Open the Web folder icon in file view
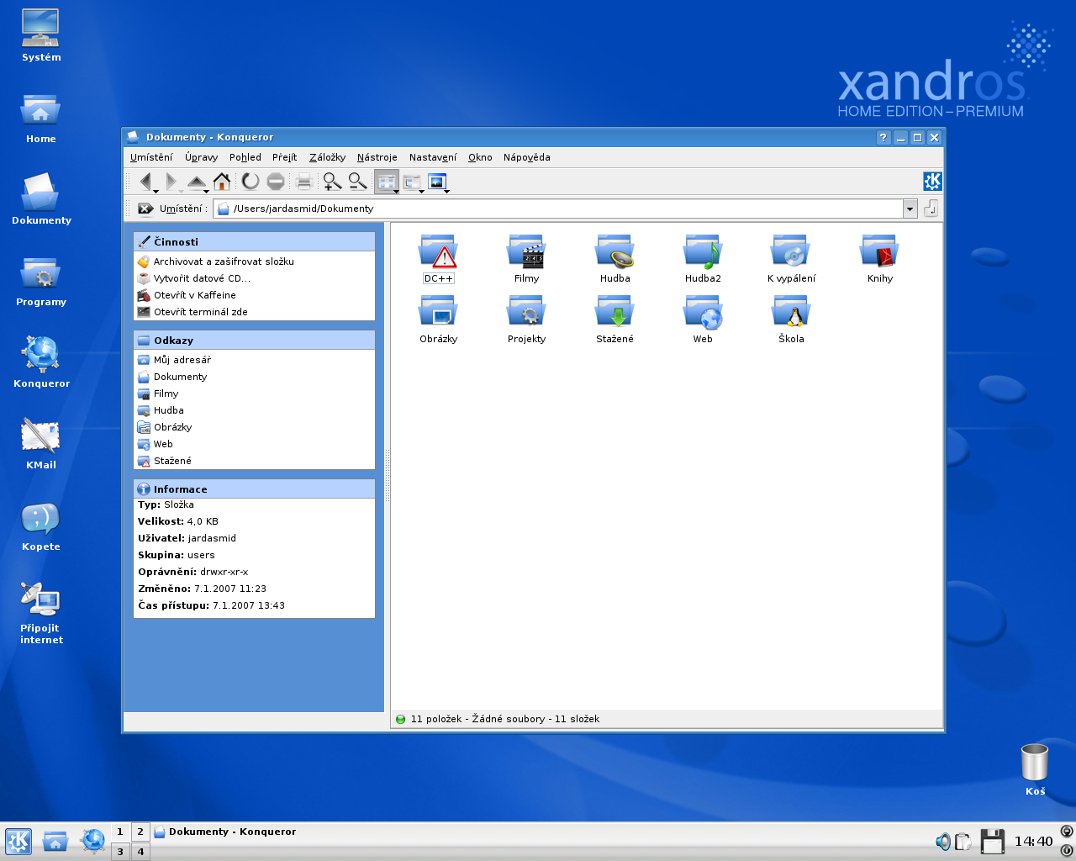The width and height of the screenshot is (1076, 861). click(703, 320)
